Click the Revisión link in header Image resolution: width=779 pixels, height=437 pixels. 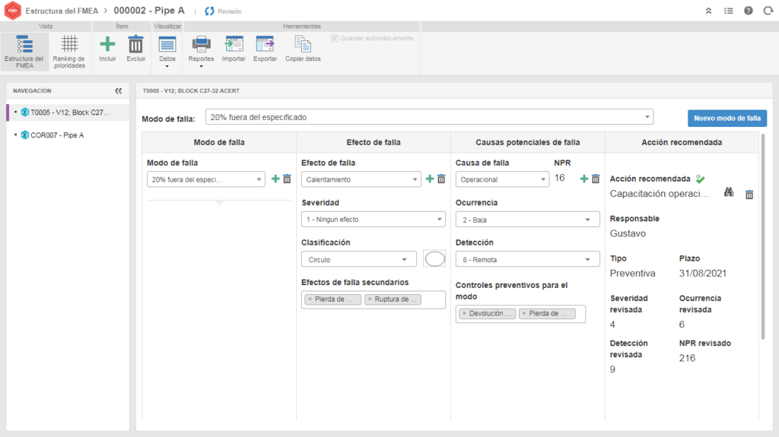(223, 11)
